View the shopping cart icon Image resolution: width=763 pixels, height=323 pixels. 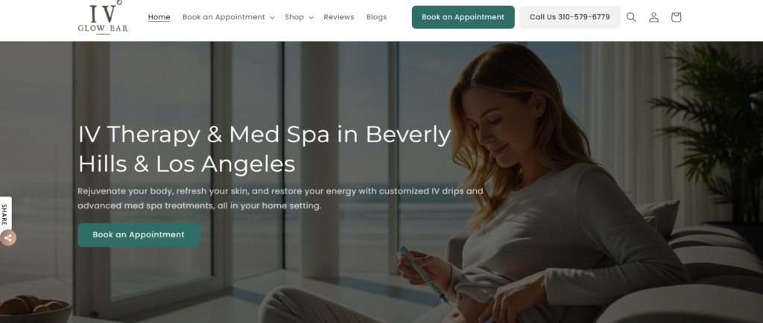676,17
